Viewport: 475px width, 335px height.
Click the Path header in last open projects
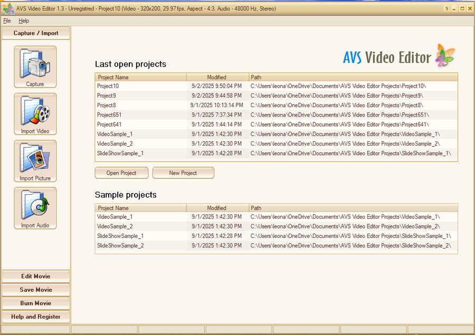[x=353, y=77]
